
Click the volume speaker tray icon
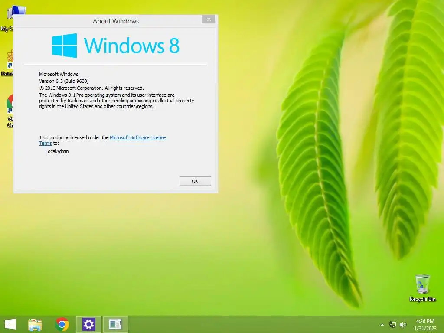click(403, 324)
